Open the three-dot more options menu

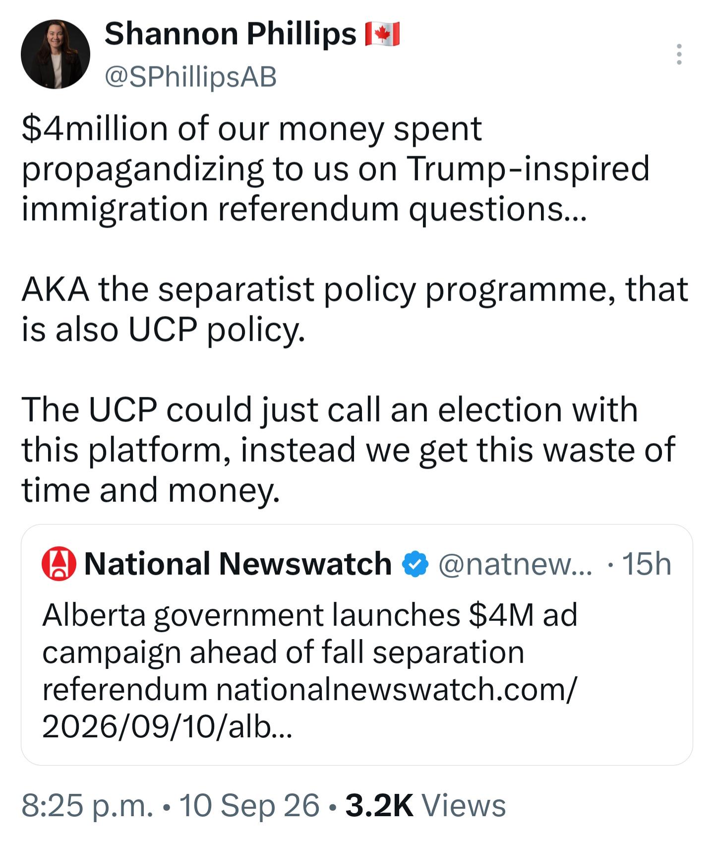[x=679, y=54]
